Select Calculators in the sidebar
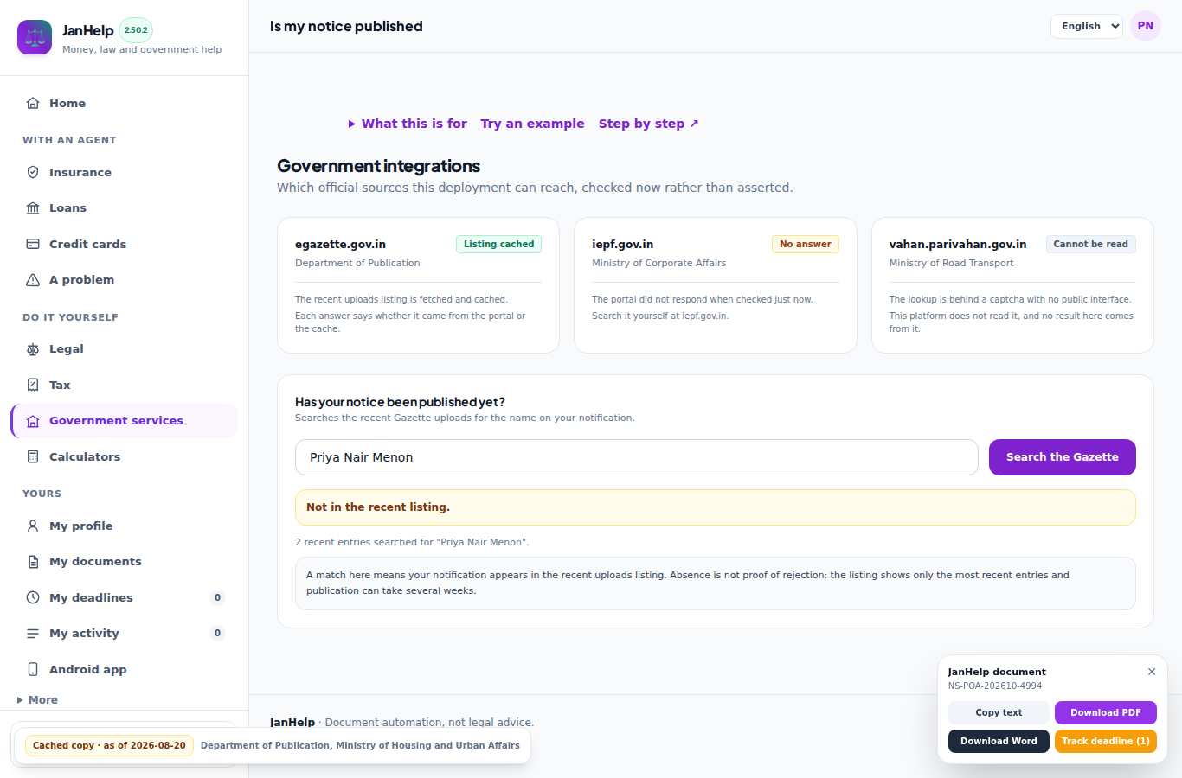The height and width of the screenshot is (778, 1182). [x=124, y=456]
